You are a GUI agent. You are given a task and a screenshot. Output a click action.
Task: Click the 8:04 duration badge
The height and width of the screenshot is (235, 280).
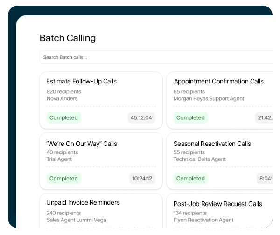(x=265, y=179)
